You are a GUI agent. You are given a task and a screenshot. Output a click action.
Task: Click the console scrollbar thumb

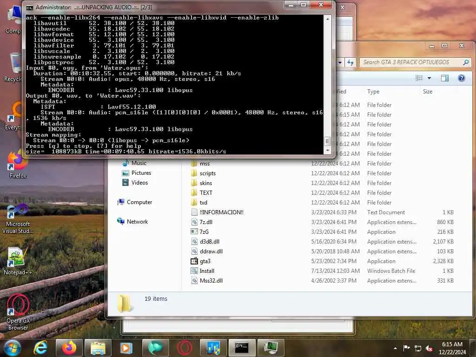328,141
